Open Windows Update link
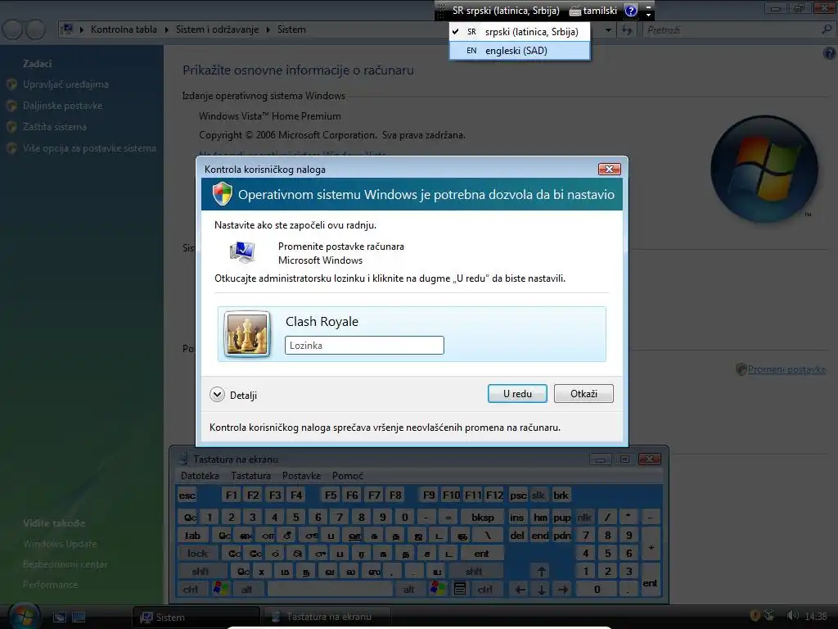Viewport: 838px width, 629px height. (x=60, y=544)
